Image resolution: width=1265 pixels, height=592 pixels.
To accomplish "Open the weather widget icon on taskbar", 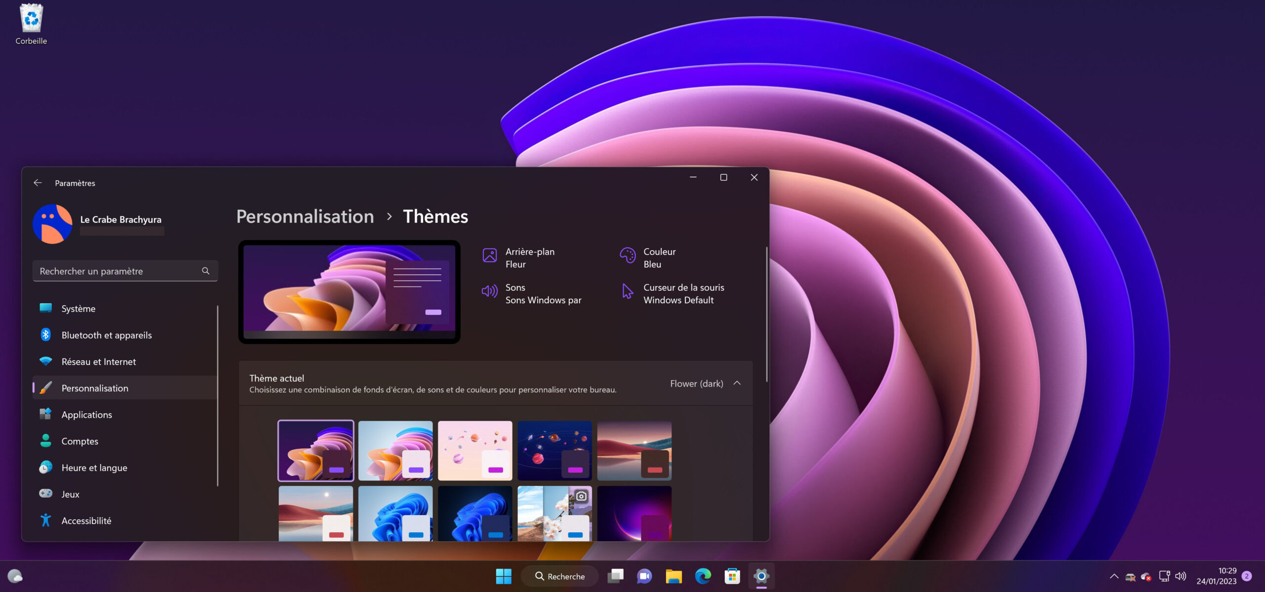I will 15,576.
